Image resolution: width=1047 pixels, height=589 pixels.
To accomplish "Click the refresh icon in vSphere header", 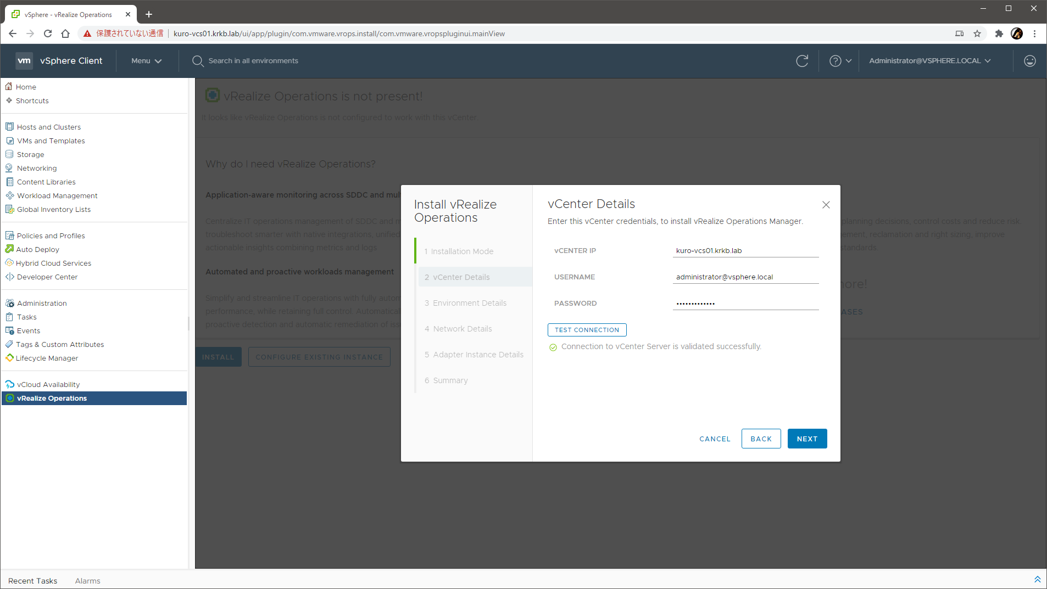I will [x=802, y=61].
